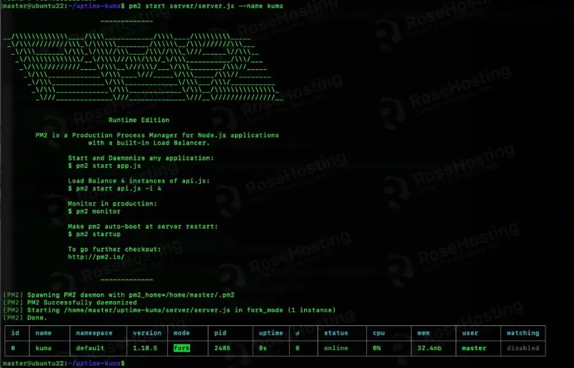Click the 'disabled' watching cell

click(x=523, y=348)
